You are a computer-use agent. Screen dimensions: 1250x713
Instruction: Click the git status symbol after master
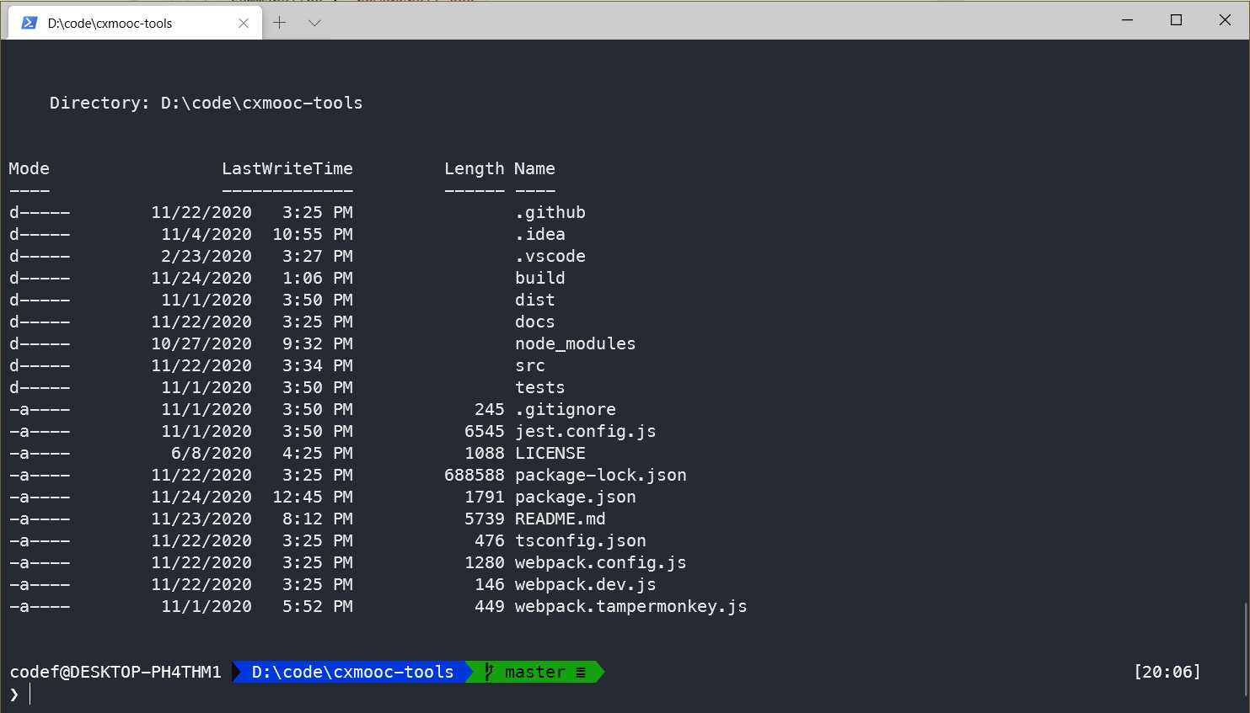tap(581, 672)
